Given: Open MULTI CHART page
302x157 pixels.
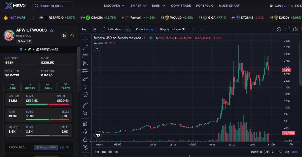Looking at the screenshot, I should click(229, 6).
